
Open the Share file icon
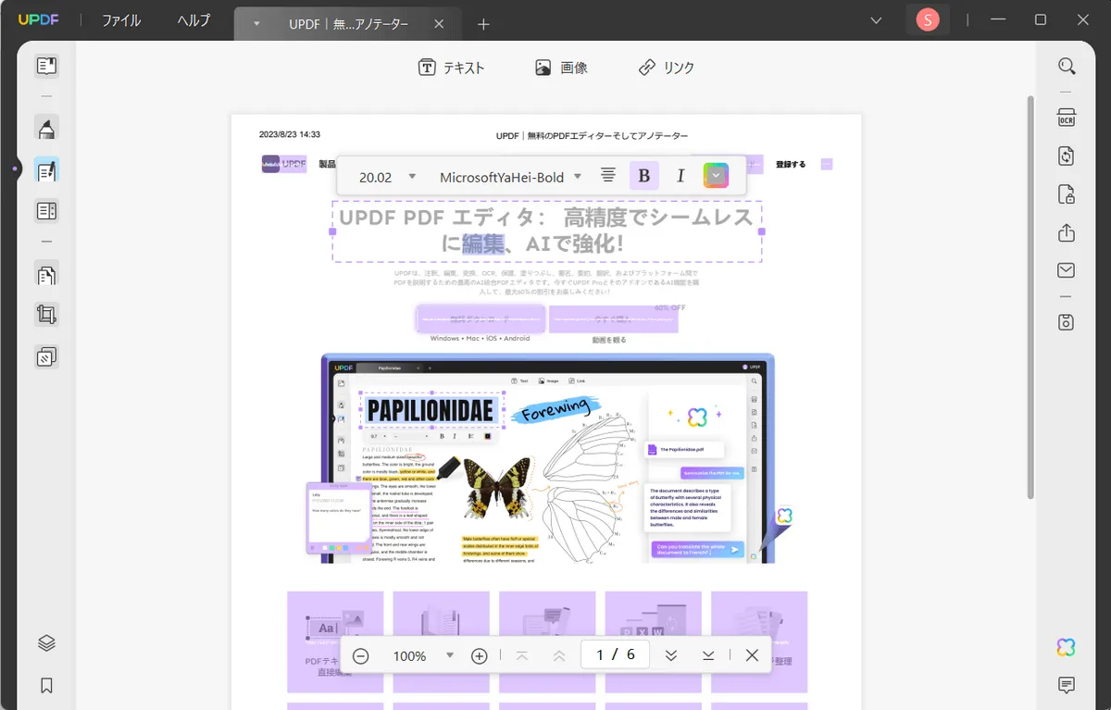click(x=1067, y=232)
